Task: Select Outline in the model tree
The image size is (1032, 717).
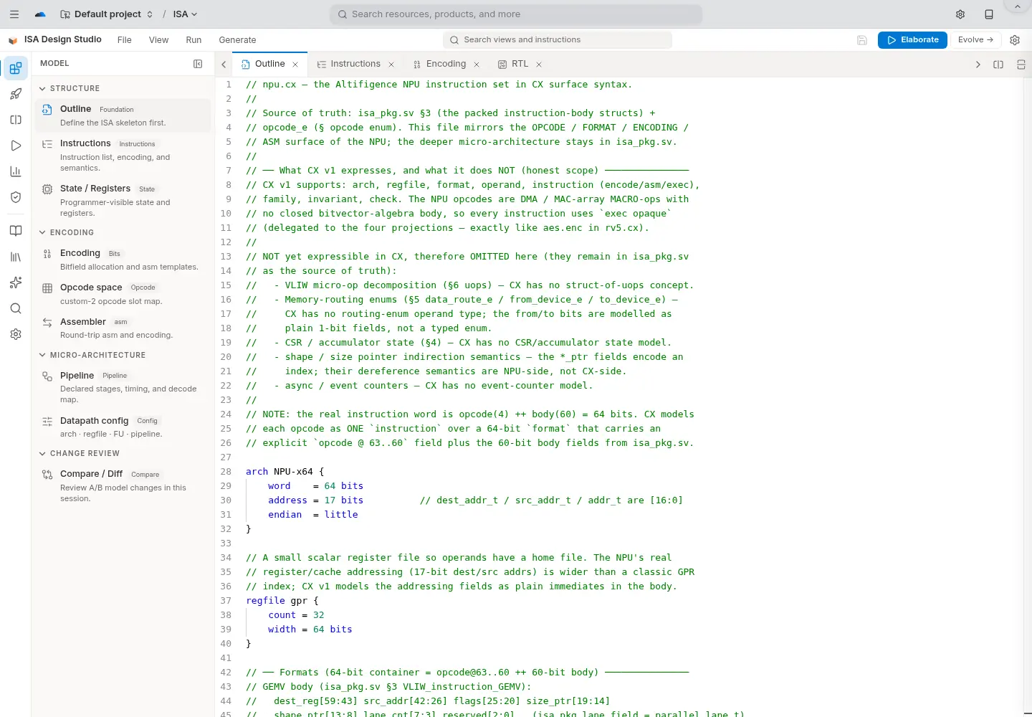Action: click(x=123, y=115)
